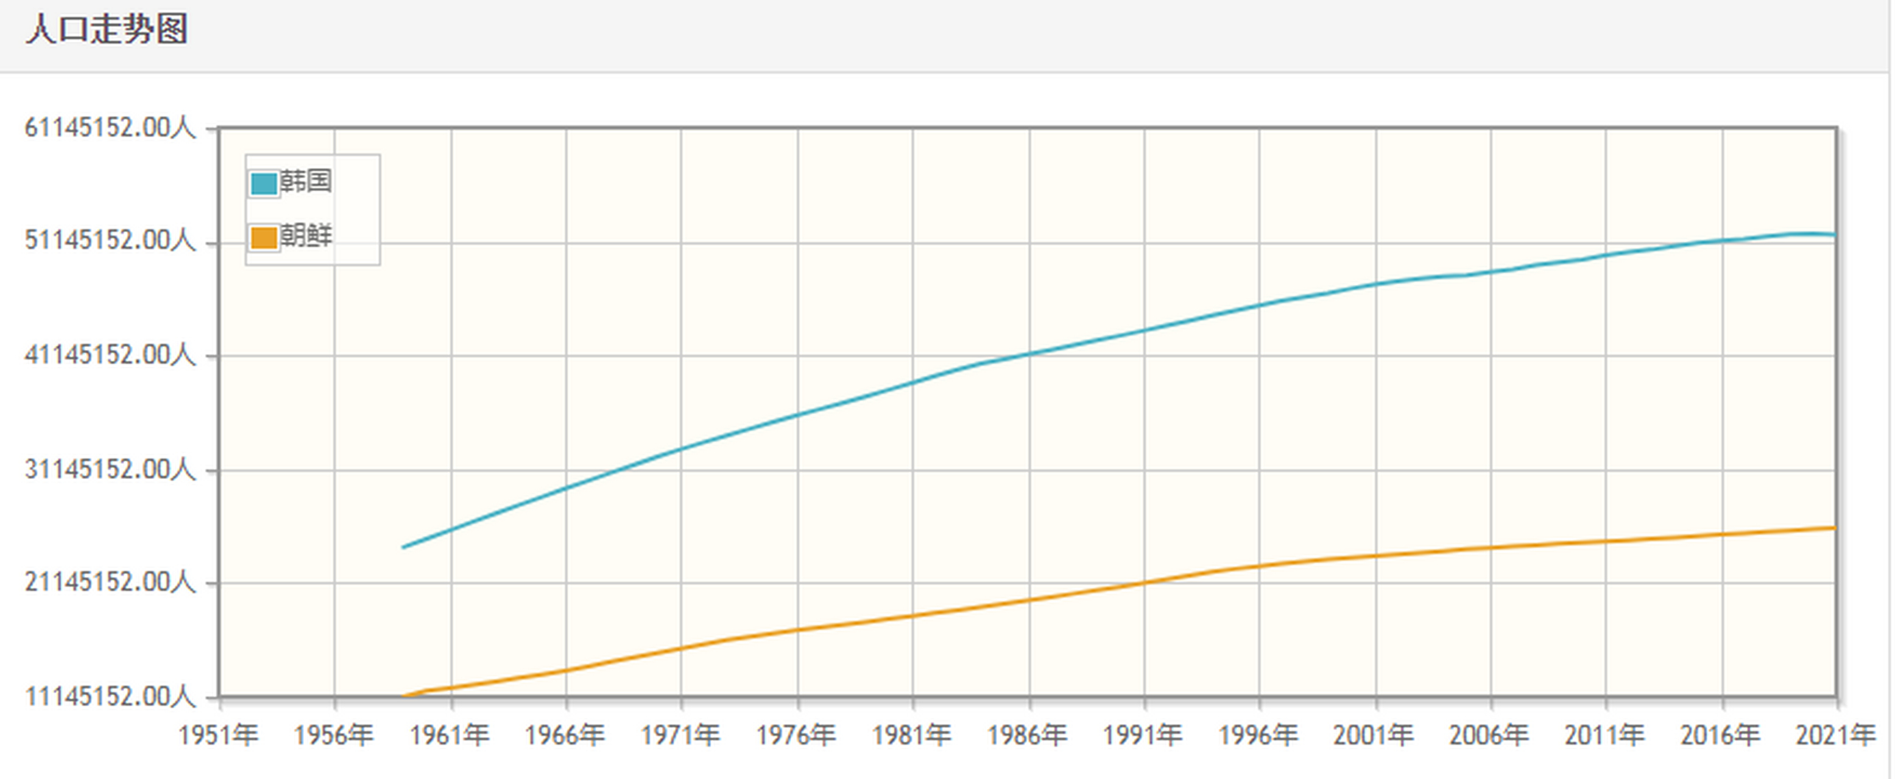Click the 2016年 x-axis label

(x=1720, y=734)
